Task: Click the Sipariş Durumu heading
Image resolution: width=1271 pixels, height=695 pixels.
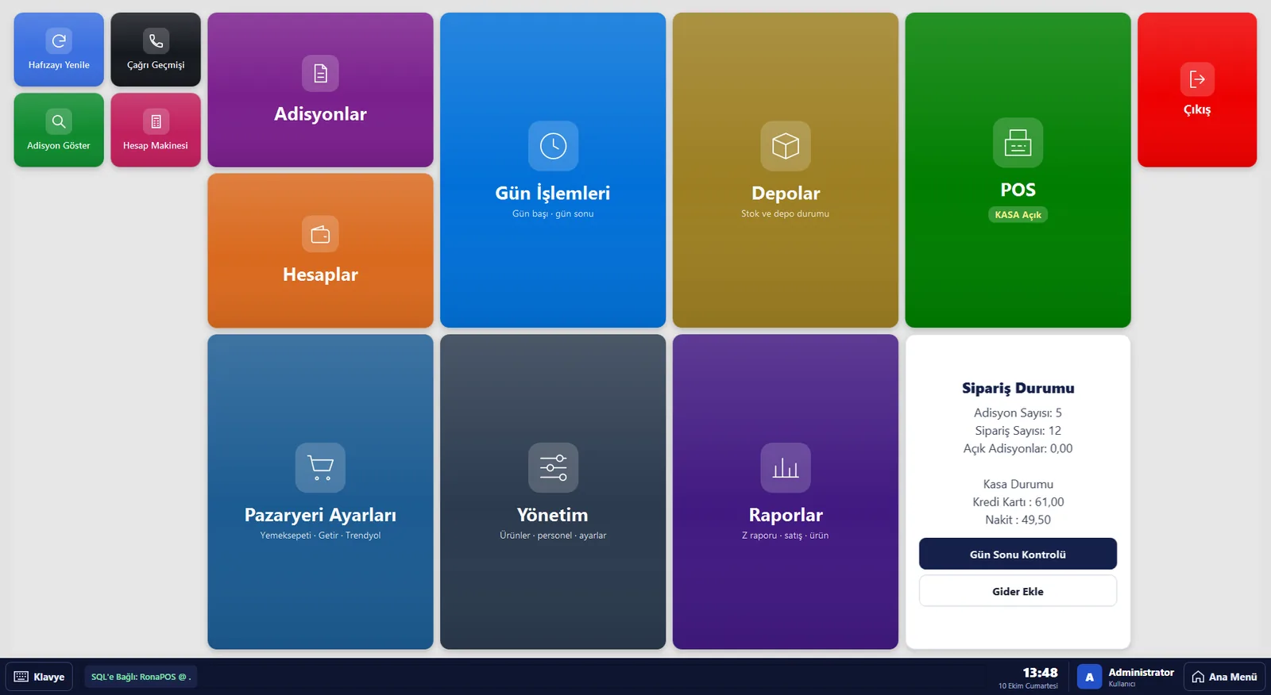Action: pyautogui.click(x=1018, y=388)
